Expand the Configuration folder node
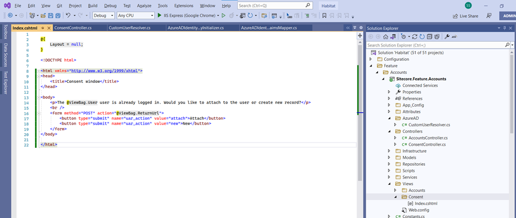 point(371,59)
